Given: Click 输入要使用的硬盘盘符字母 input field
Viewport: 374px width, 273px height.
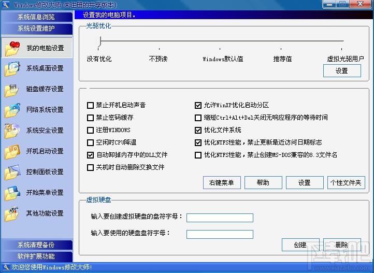Looking at the screenshot, I should tap(220, 234).
